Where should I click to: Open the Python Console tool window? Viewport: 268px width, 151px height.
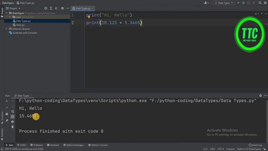point(98,145)
